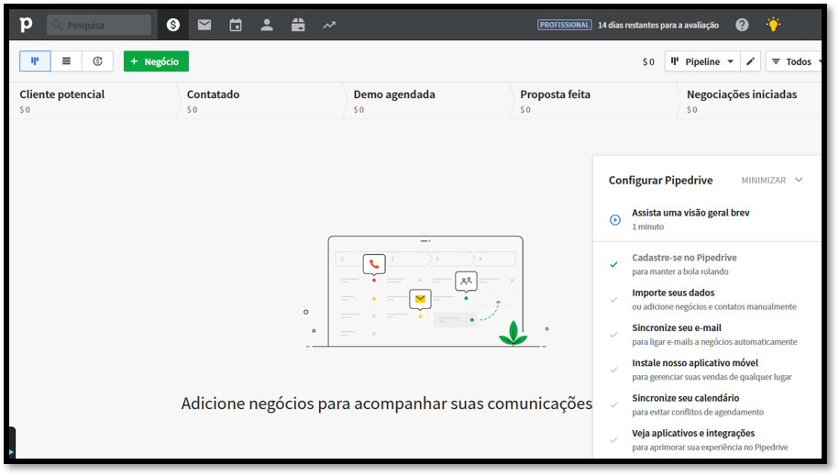Minimize the Configurar Pipedrive panel
The width and height of the screenshot is (839, 476).
tap(764, 181)
